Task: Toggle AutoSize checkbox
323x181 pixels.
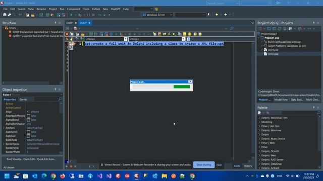Action: click(x=28, y=136)
